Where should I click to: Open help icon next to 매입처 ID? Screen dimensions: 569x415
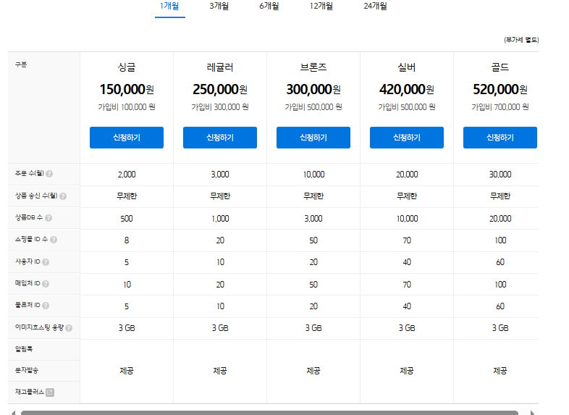point(46,284)
